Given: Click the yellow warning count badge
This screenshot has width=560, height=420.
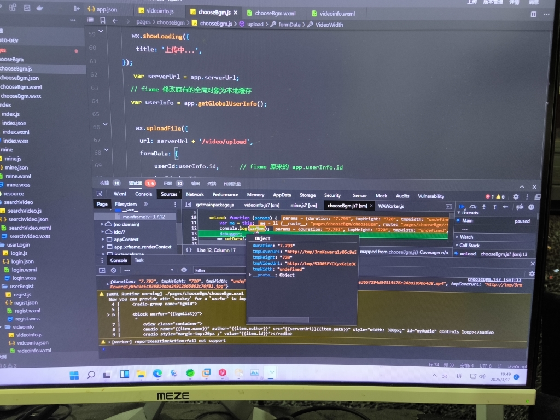Looking at the screenshot, I should (500, 196).
